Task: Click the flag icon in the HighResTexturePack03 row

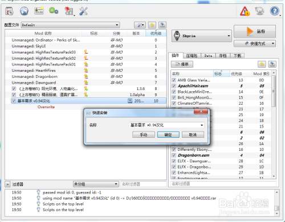Action: click(x=86, y=52)
